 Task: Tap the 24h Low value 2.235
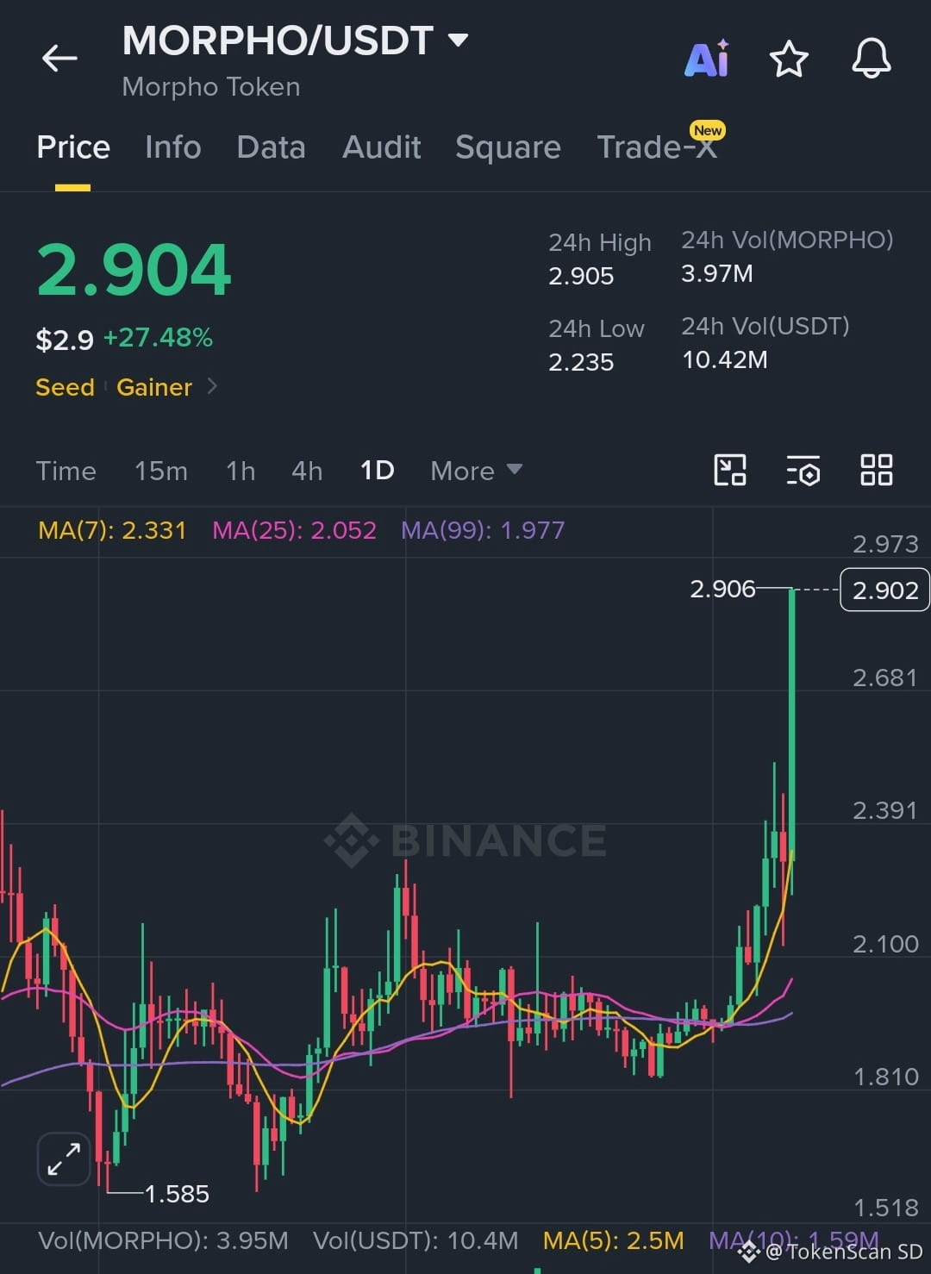(x=581, y=362)
